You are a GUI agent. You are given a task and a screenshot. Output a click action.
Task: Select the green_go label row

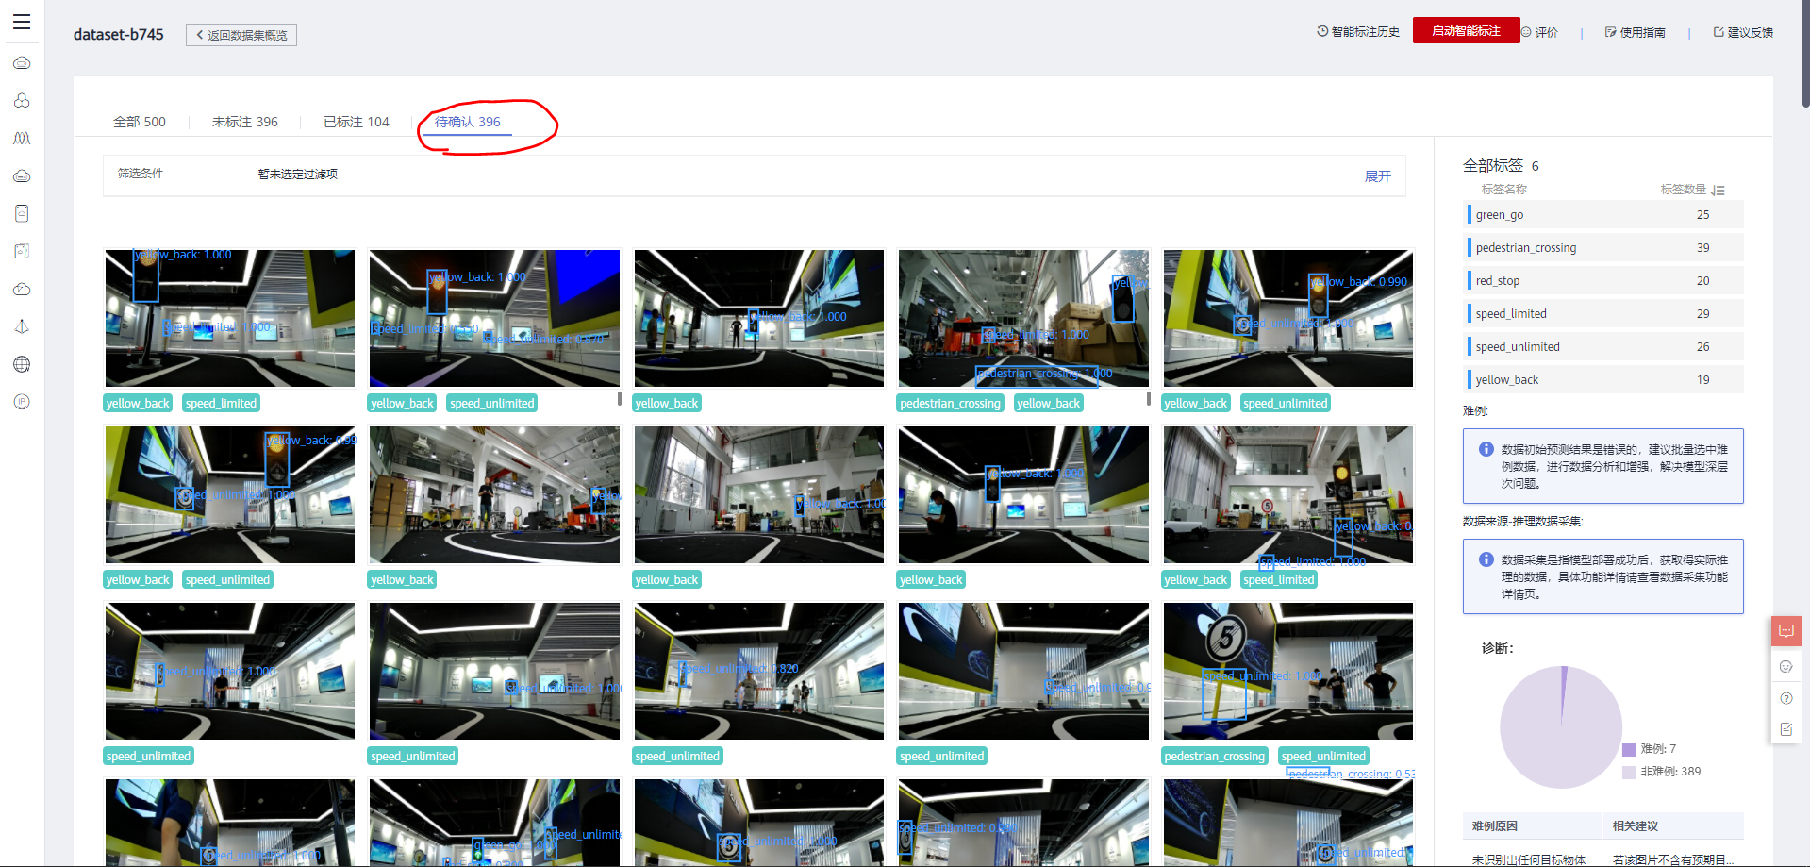point(1604,214)
